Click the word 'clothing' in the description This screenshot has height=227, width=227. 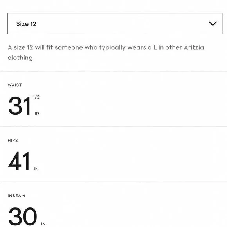[x=20, y=58]
